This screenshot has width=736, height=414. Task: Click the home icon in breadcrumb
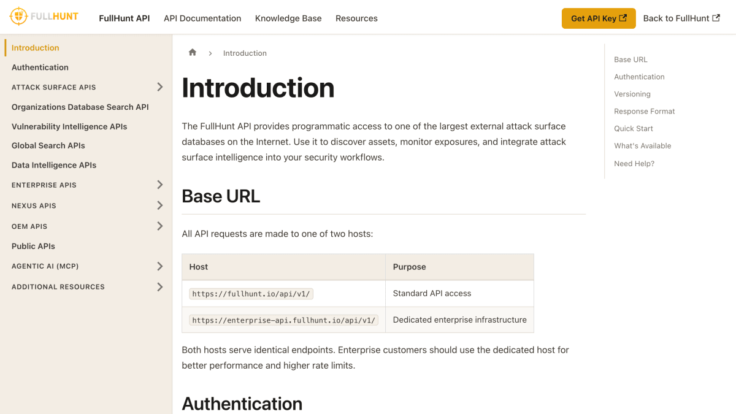click(193, 53)
